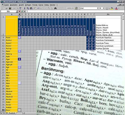The width and height of the screenshot is (125, 115).
Task: Open the Datei menu
Action: 7,5
